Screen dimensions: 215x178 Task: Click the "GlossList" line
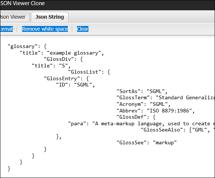89,72
